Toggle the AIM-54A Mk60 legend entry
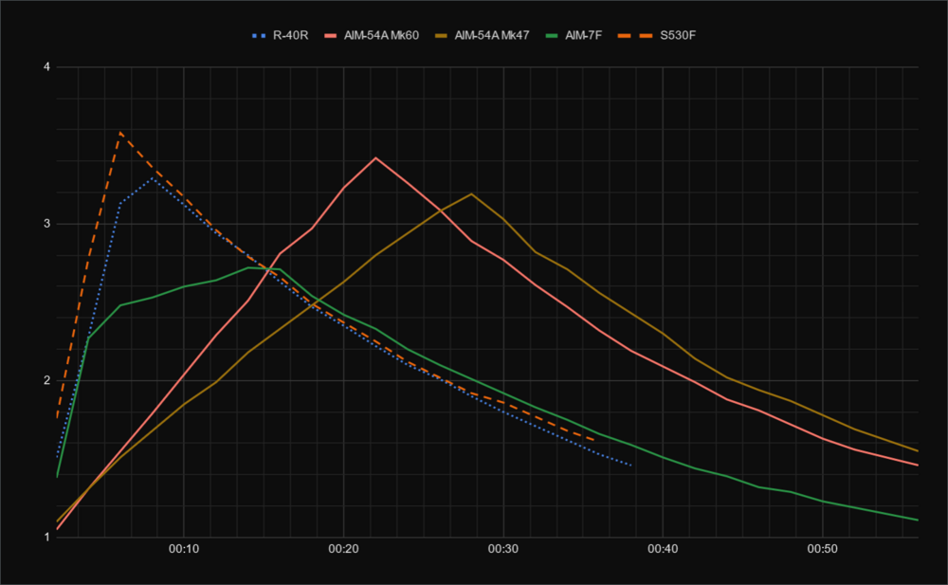The height and width of the screenshot is (585, 948). 372,36
